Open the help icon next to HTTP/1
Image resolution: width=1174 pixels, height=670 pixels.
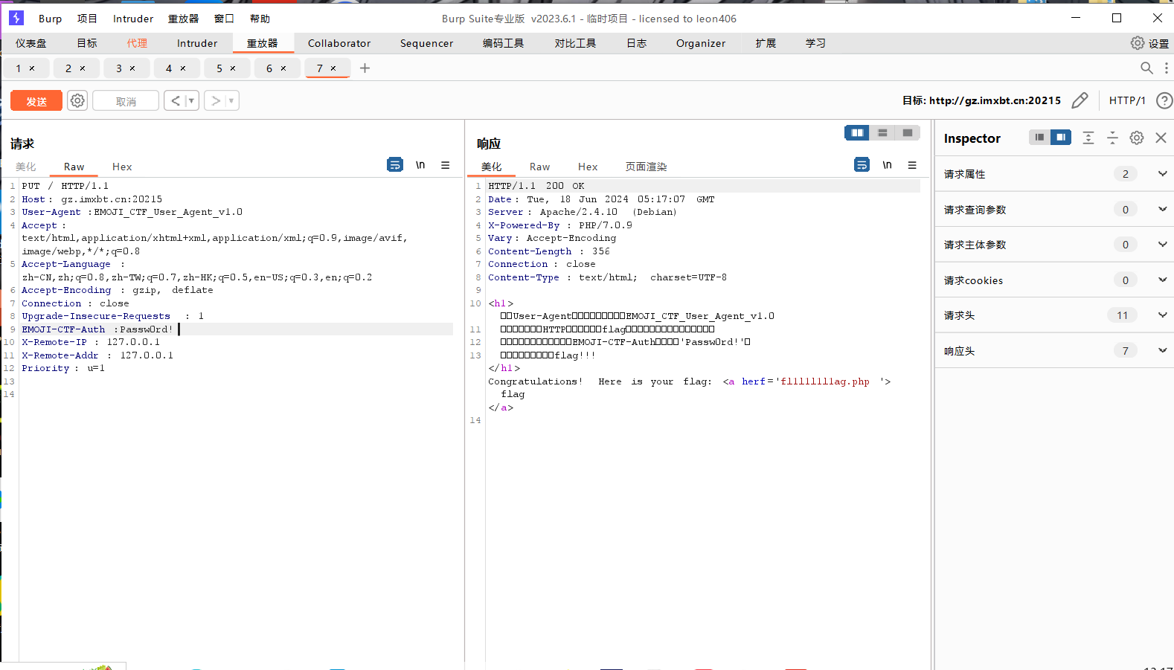[1164, 100]
